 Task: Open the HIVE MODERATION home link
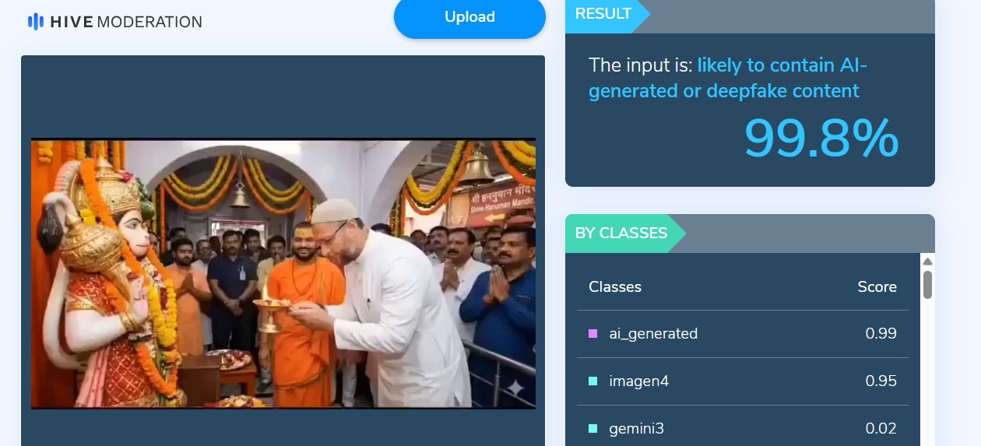pos(115,22)
